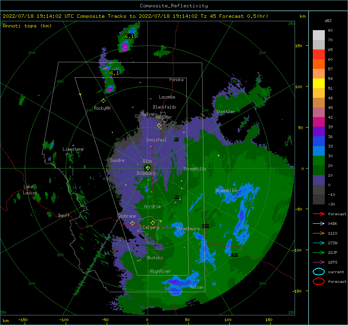This screenshot has width=348, height=325.
Task: Click the Limestone label
Action: [x=73, y=149]
